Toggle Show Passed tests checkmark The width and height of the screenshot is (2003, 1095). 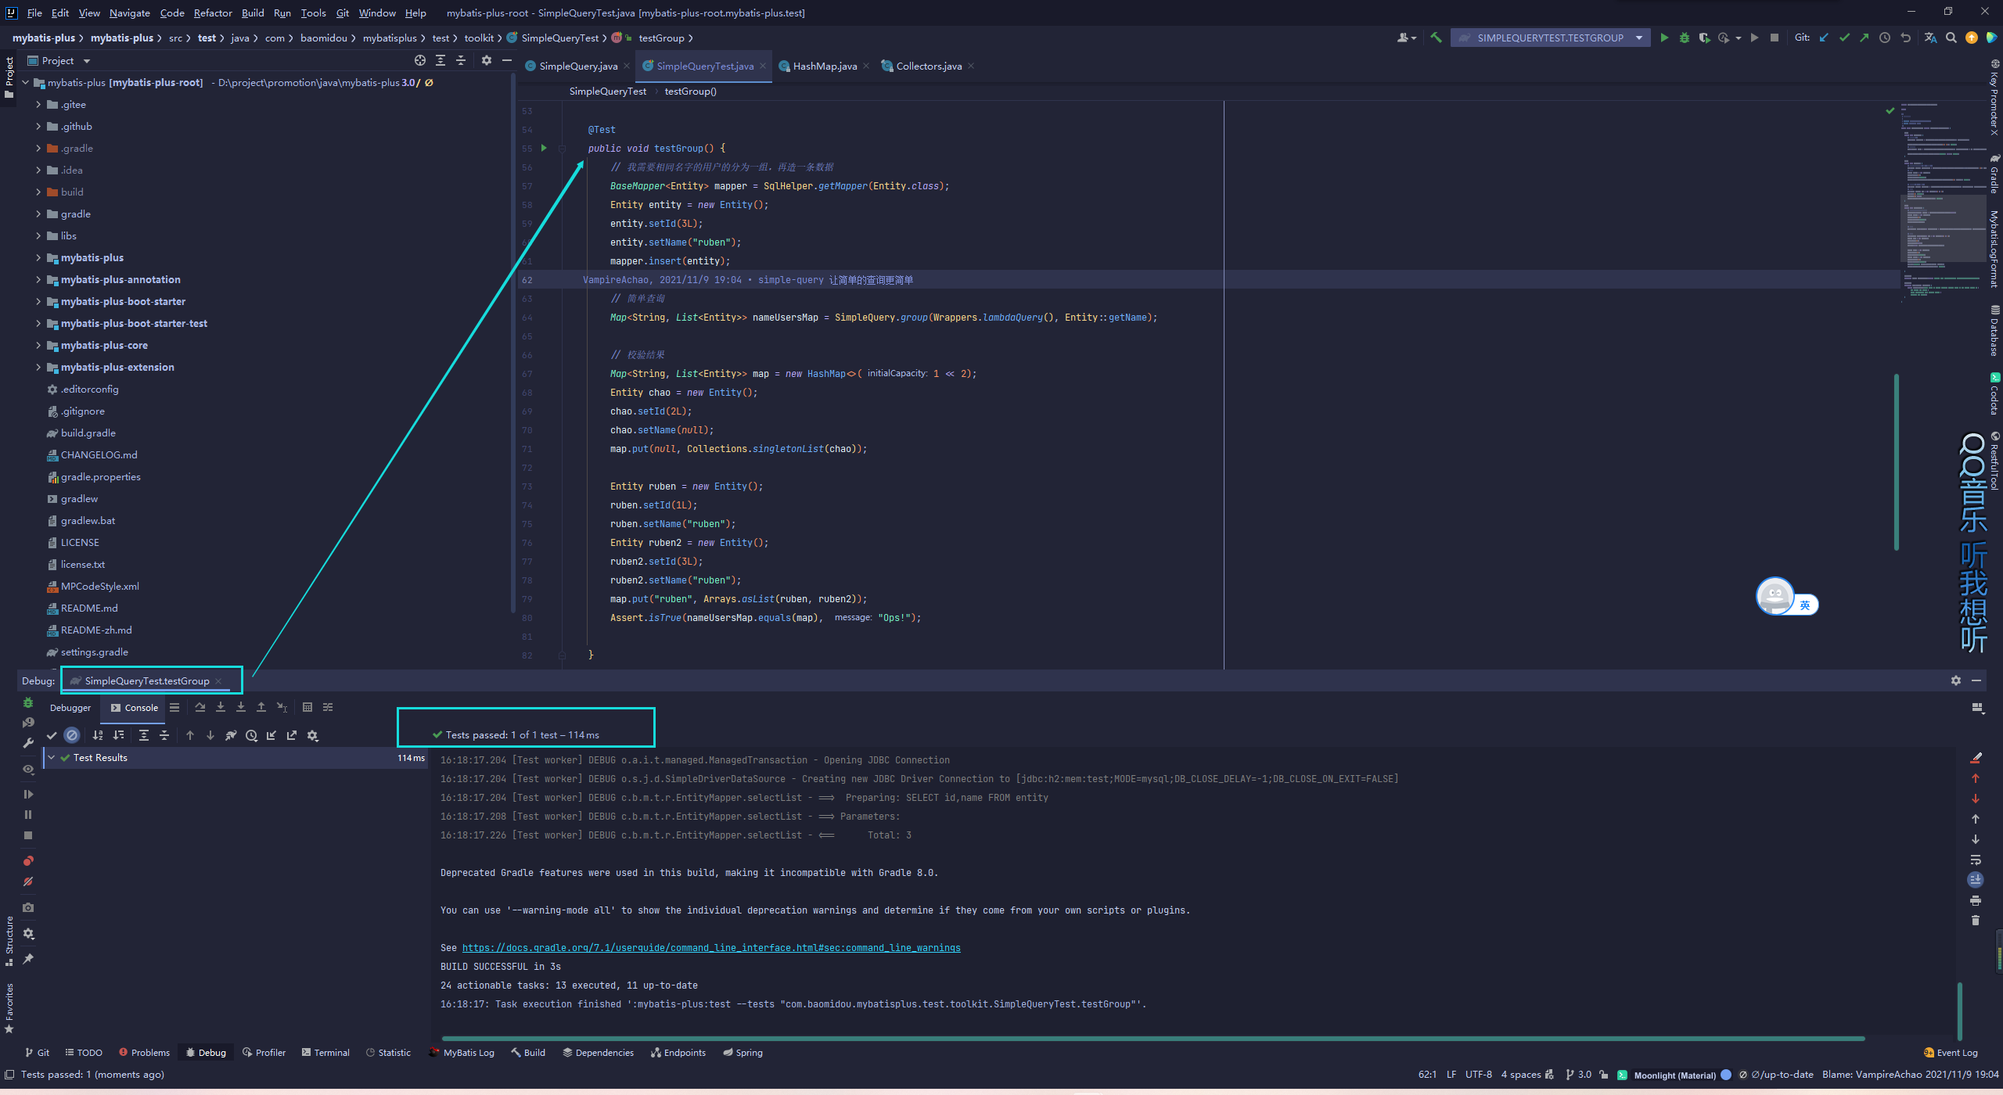click(52, 735)
